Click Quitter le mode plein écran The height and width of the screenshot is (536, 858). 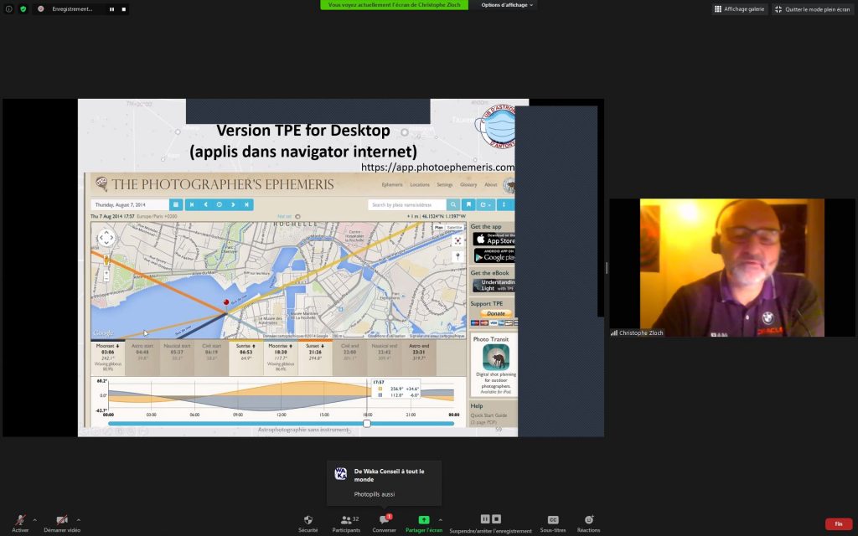tap(813, 9)
